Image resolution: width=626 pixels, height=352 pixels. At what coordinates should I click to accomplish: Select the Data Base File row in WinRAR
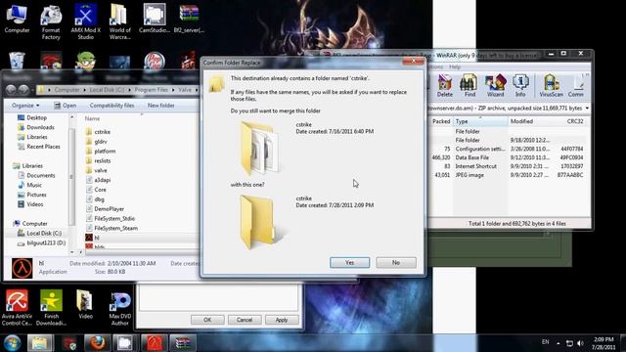pos(508,157)
